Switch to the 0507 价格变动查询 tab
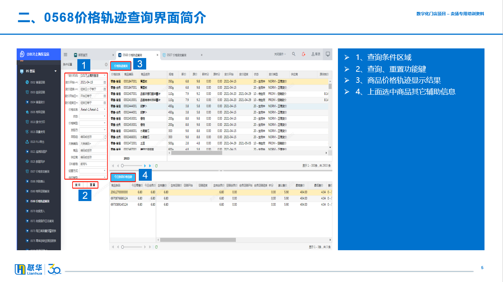Image resolution: width=503 pixels, height=282 pixels. (176, 55)
